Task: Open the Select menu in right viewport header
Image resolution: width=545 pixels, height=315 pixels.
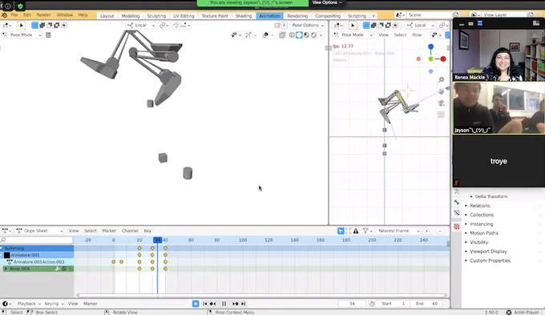Action: [x=400, y=35]
